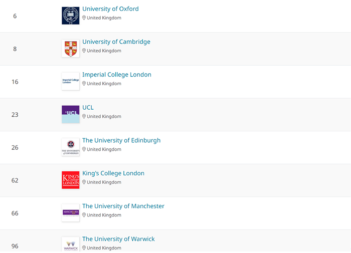
Task: Open the UCL university link
Action: coord(88,108)
